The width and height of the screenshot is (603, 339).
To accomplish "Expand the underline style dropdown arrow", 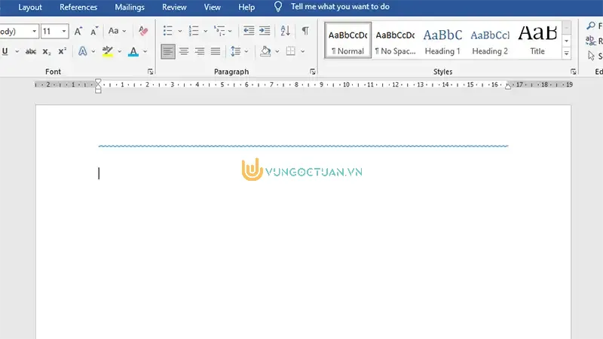I will [x=17, y=51].
